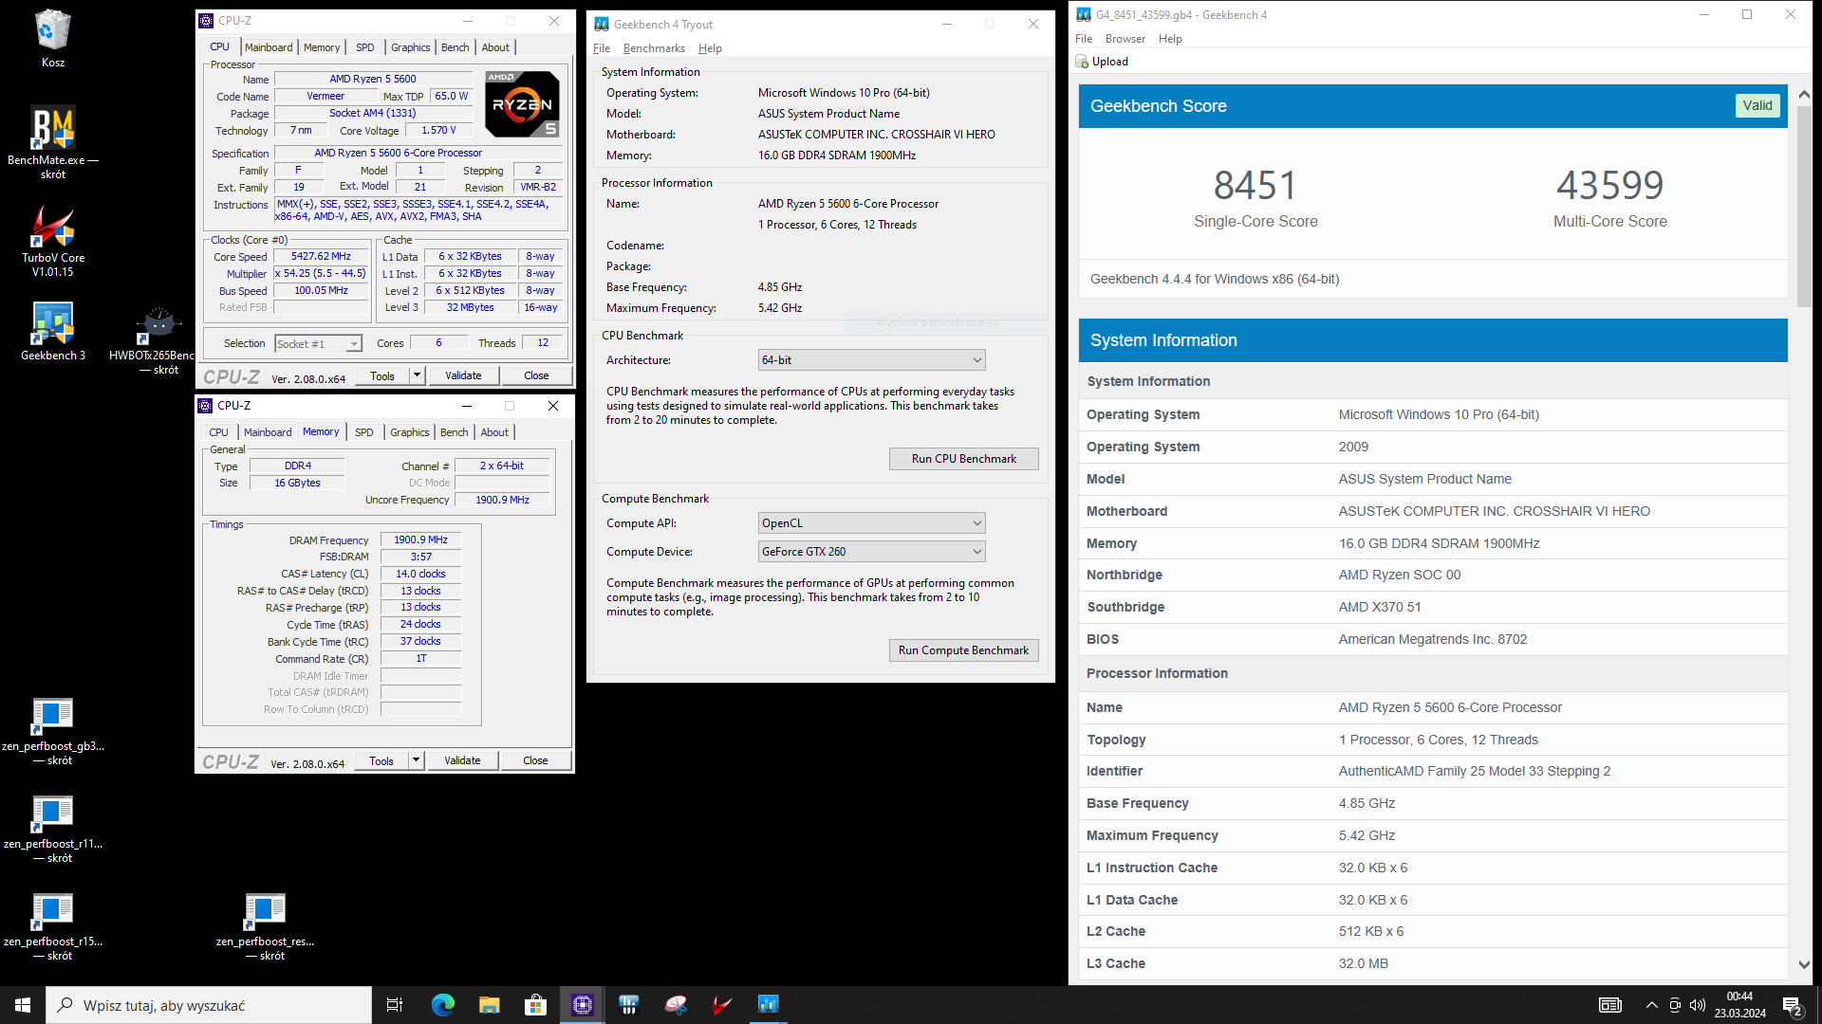This screenshot has height=1024, width=1822.
Task: Click the 43599 Multi-Core Score
Action: coord(1610,186)
